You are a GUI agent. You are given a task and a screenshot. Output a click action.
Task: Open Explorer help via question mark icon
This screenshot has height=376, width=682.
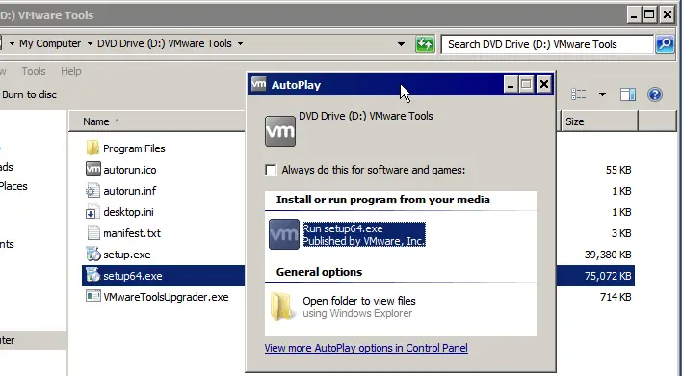click(655, 94)
